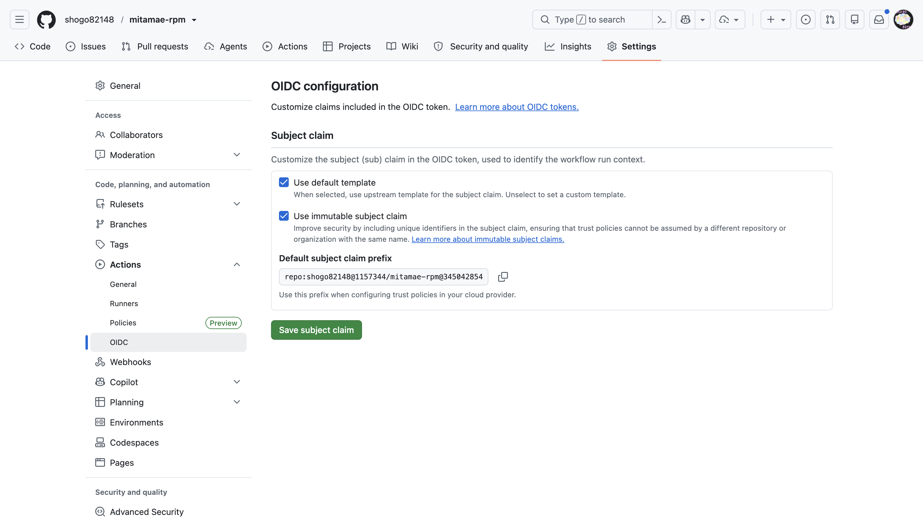The width and height of the screenshot is (923, 525).
Task: Switch to the Wiki tab
Action: click(402, 46)
